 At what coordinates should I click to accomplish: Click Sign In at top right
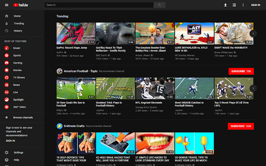click(256, 5)
